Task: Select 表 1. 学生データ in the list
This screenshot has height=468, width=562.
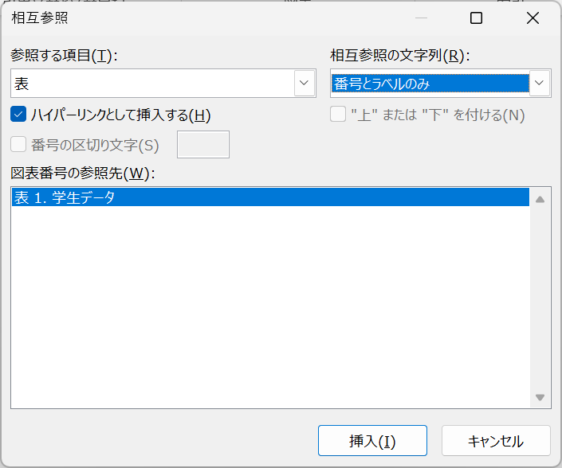Action: (64, 198)
